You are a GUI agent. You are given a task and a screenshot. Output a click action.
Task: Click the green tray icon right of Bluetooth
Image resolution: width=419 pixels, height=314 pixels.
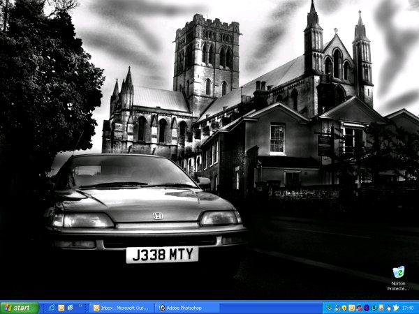[x=374, y=308]
